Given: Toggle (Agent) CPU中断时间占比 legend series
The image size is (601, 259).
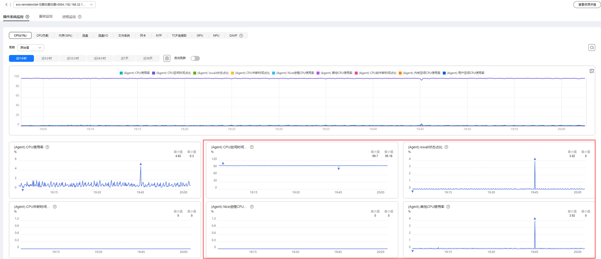Looking at the screenshot, I should coord(250,73).
